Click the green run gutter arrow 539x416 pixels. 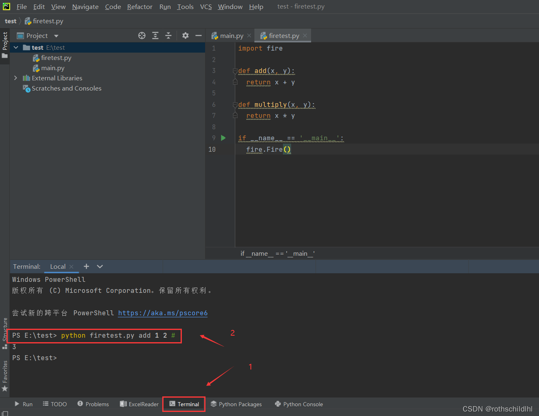pos(223,138)
